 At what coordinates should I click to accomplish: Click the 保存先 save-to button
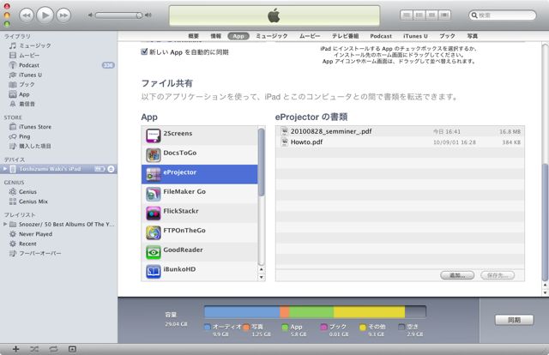pos(498,275)
